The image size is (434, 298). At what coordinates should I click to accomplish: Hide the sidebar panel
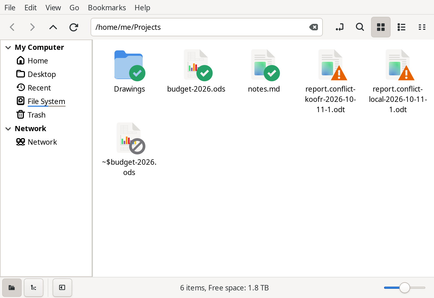click(62, 288)
